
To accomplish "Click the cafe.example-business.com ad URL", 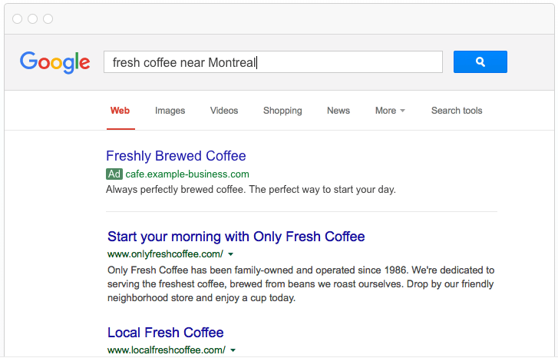I will (187, 174).
